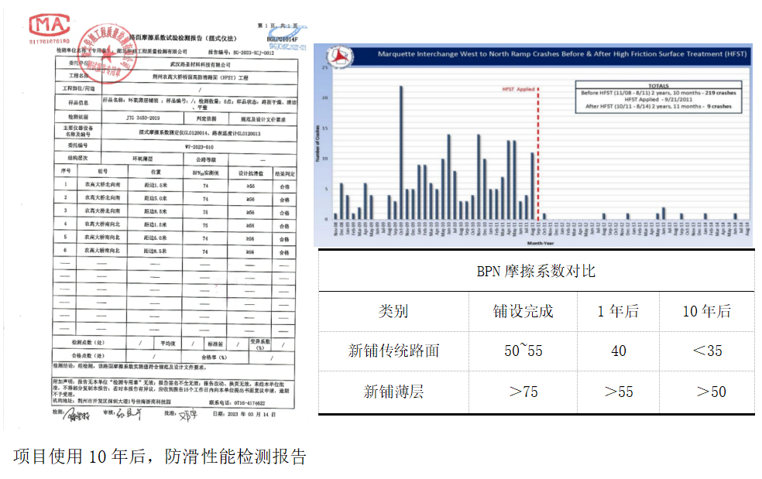
Task: Click the 平均值 label cell
Action: 168,344
